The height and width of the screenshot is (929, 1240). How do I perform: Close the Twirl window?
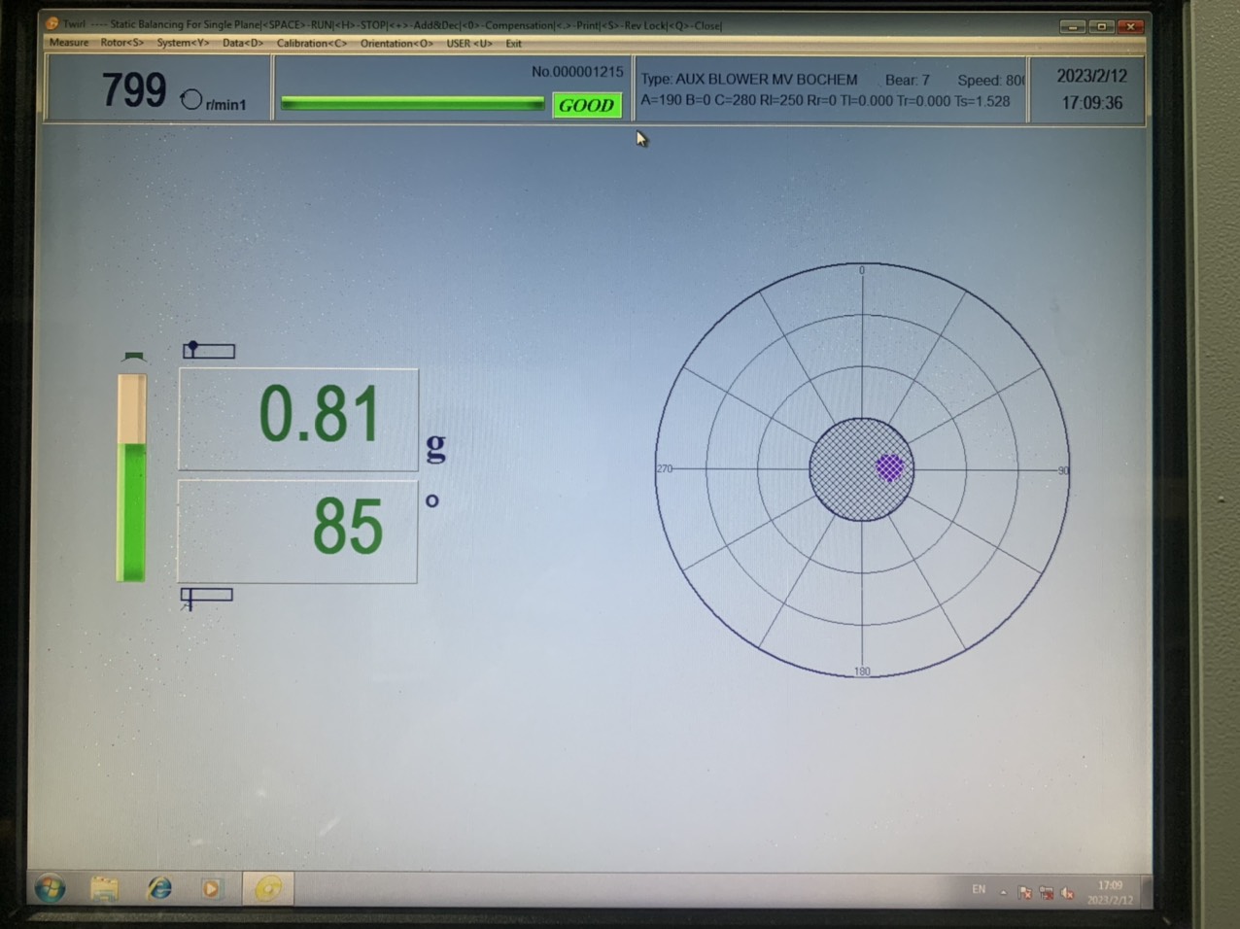[1129, 26]
